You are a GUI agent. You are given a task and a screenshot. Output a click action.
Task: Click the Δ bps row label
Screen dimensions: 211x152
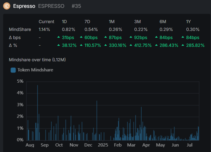point(15,38)
